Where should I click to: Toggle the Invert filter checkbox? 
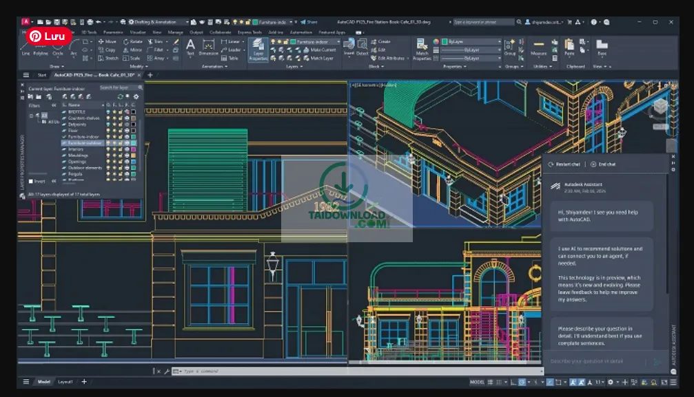click(x=31, y=181)
